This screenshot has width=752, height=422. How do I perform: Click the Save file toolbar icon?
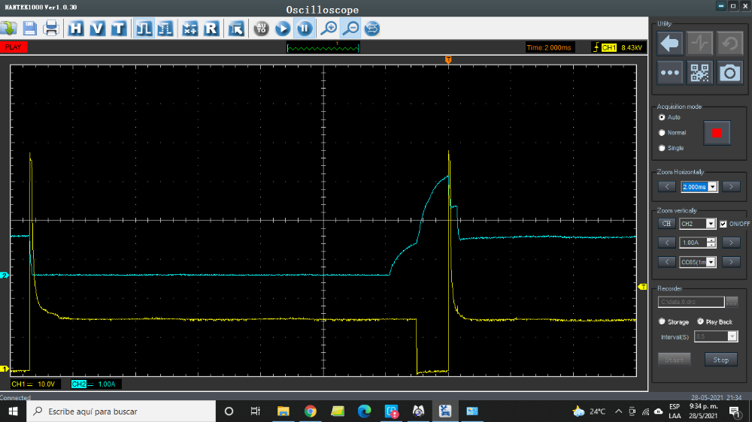[x=30, y=29]
